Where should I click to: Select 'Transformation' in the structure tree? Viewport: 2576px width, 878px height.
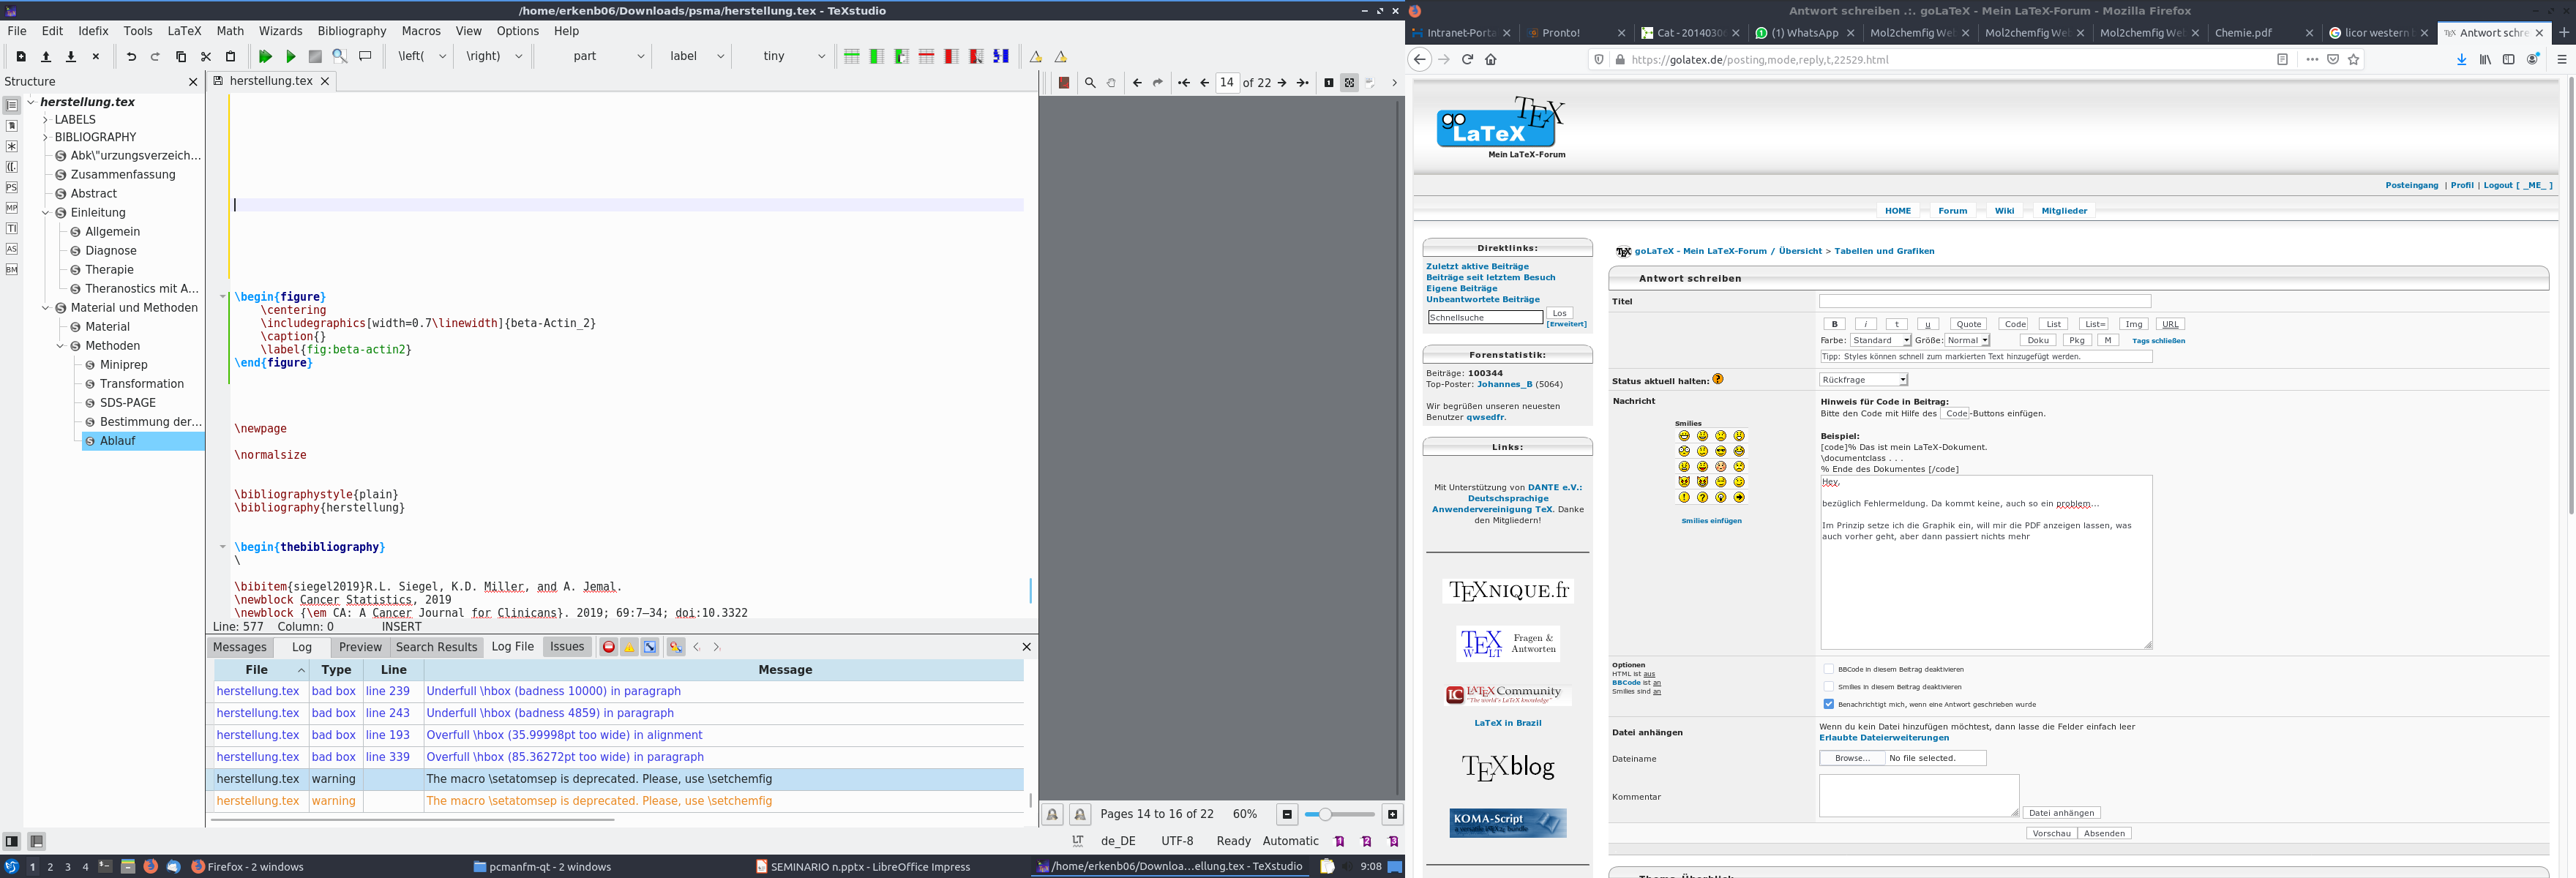point(142,384)
